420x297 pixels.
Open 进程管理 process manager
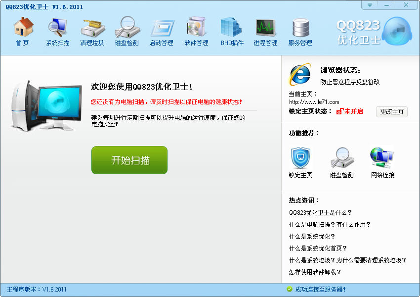point(266,31)
